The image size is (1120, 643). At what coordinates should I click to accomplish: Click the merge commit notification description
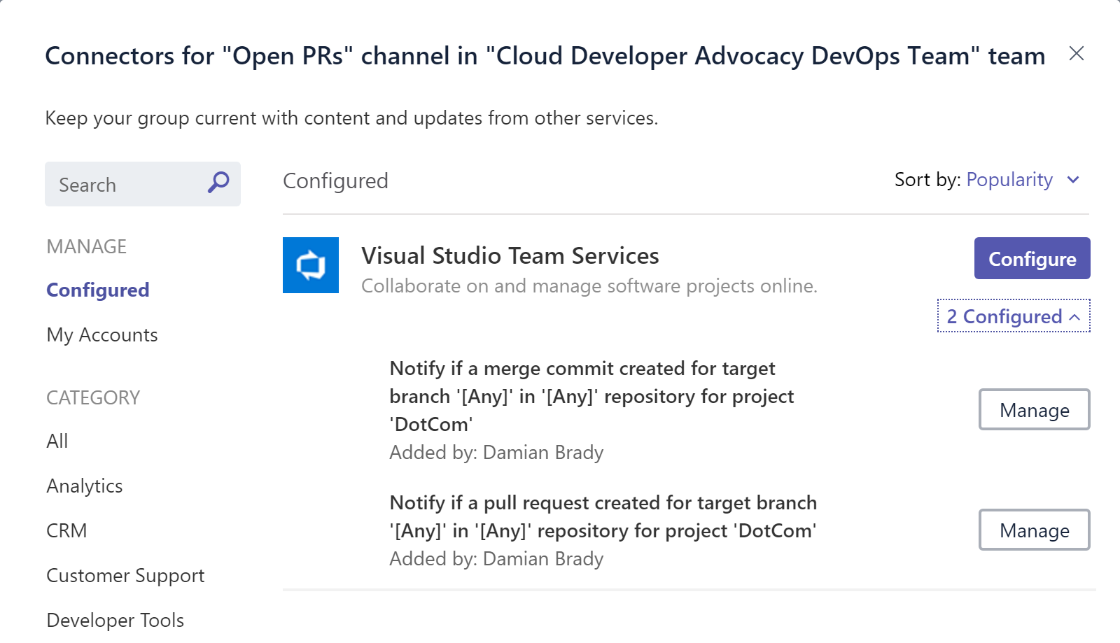[x=591, y=396]
